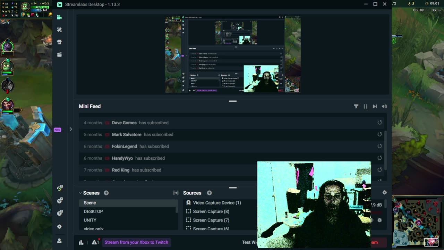Viewport: 444px width, 250px height.
Task: Click the purple New badge
Action: [x=58, y=130]
